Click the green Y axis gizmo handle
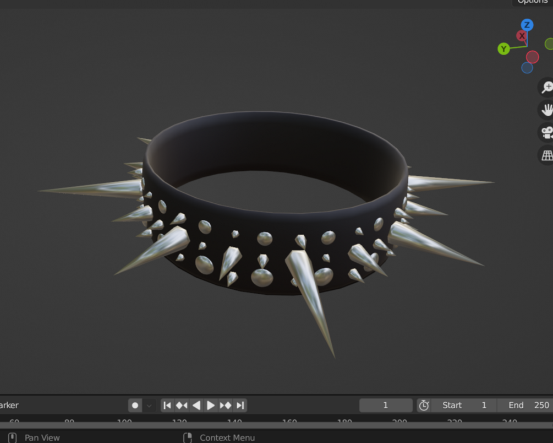This screenshot has height=443, width=553. (503, 48)
